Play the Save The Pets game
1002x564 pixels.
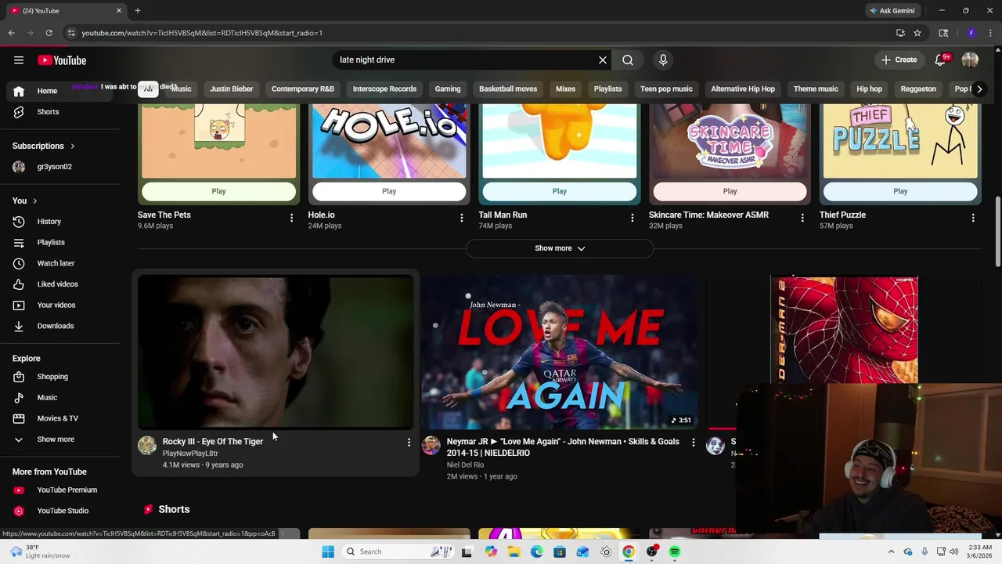coord(218,191)
